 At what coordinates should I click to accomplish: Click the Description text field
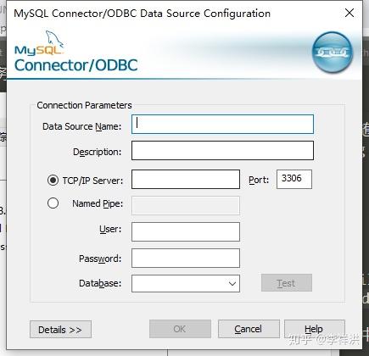(x=222, y=151)
